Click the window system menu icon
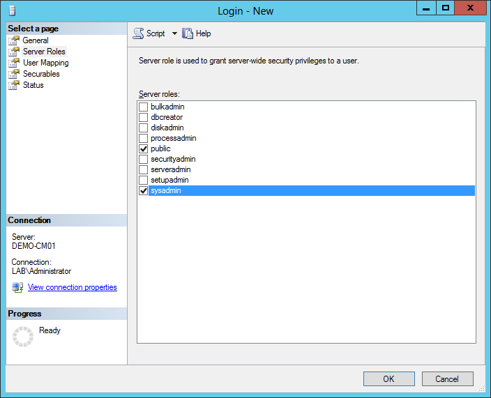Viewport: 491px width, 398px height. 12,10
